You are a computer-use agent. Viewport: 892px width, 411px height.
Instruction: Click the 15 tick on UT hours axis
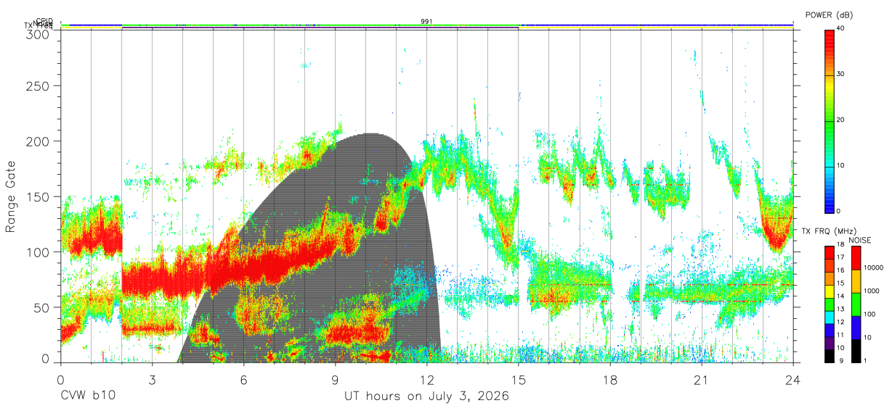tap(519, 379)
